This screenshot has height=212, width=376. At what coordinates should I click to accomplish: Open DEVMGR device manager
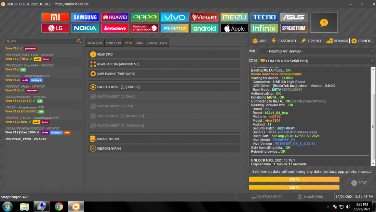[337, 41]
